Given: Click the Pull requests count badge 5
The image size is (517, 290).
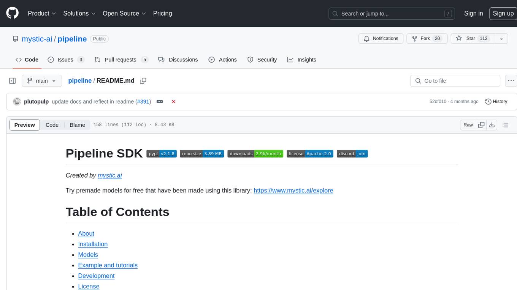Looking at the screenshot, I should (144, 60).
